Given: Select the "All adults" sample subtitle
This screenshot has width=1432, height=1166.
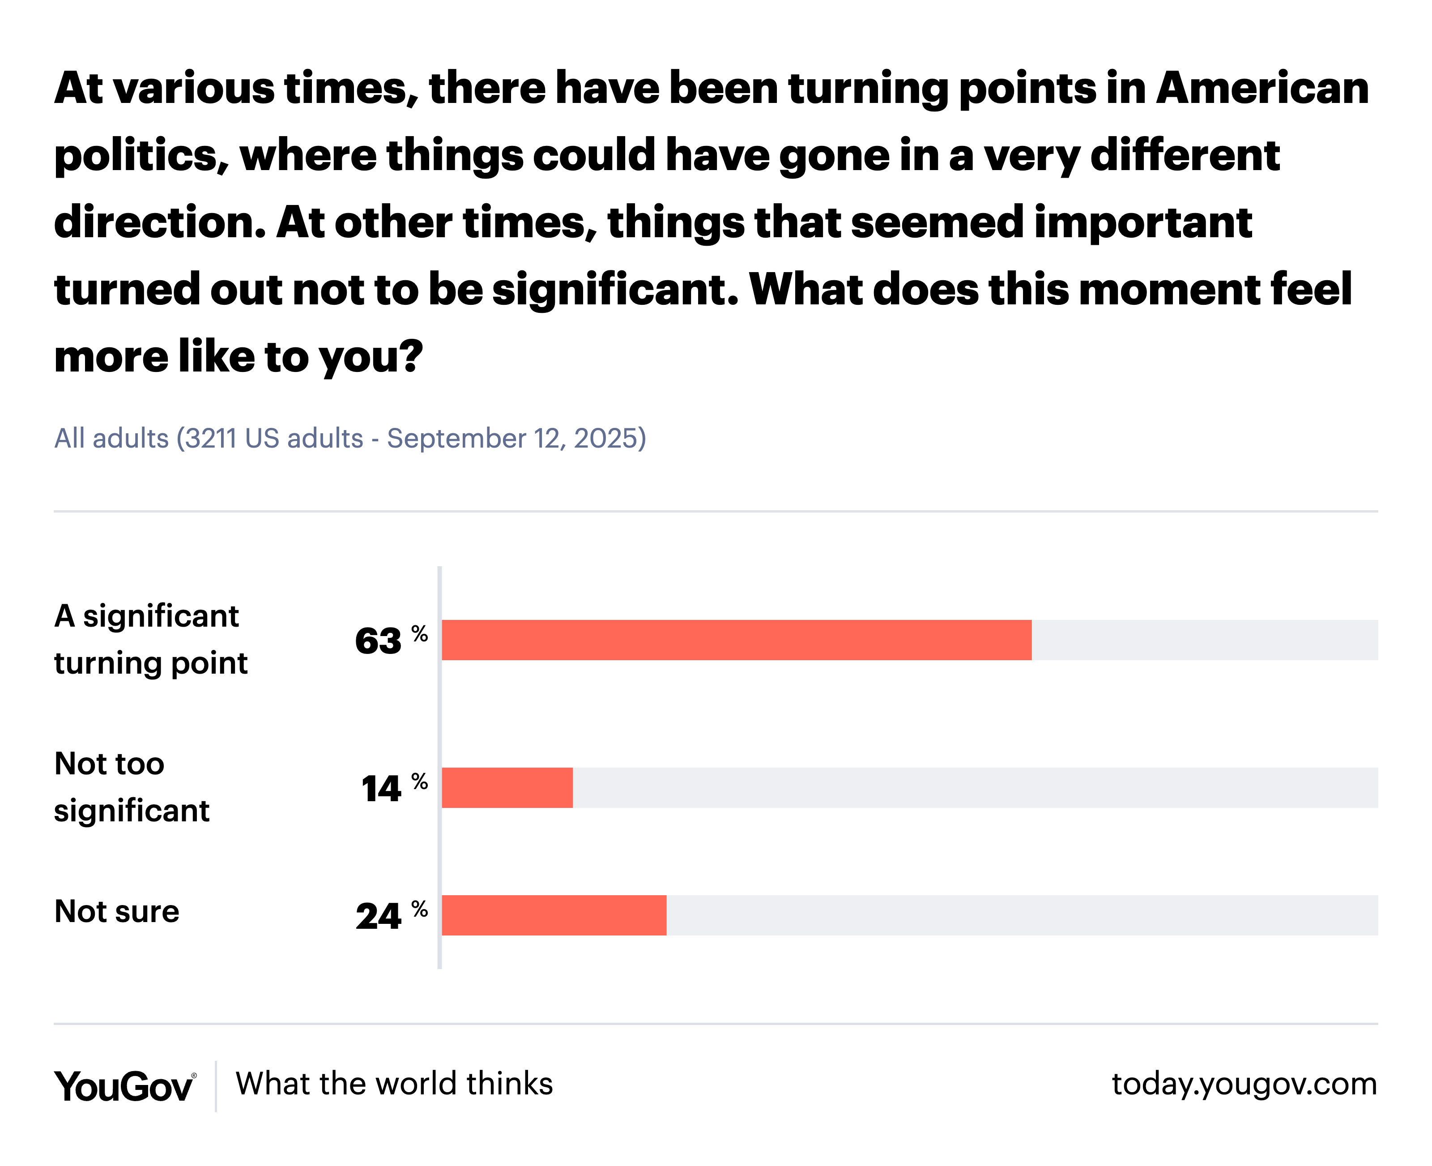Looking at the screenshot, I should pos(350,439).
